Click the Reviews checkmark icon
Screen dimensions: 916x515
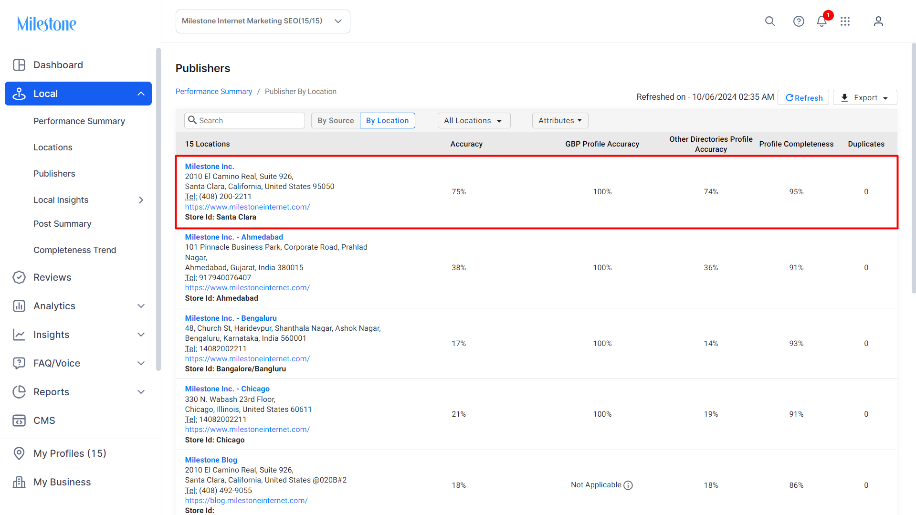point(19,277)
